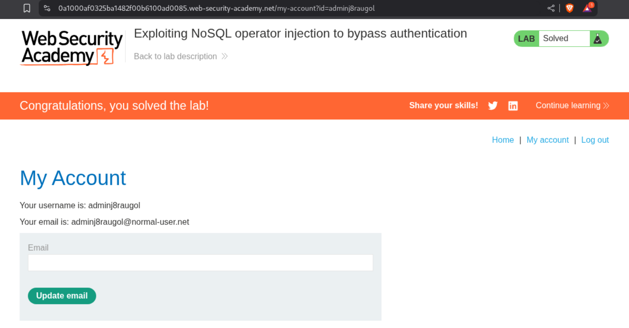
Task: Click the Continue learning link
Action: click(568, 106)
